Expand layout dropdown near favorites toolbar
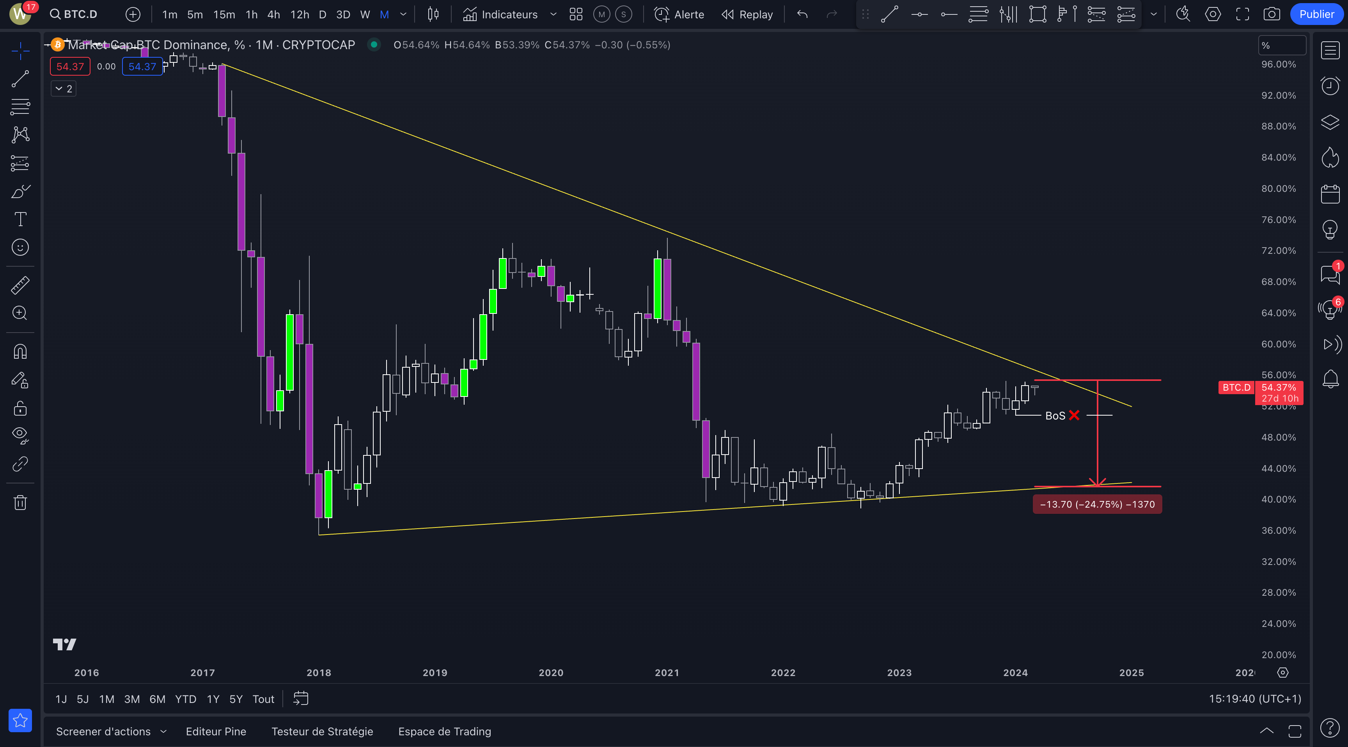The image size is (1348, 747). [1153, 14]
